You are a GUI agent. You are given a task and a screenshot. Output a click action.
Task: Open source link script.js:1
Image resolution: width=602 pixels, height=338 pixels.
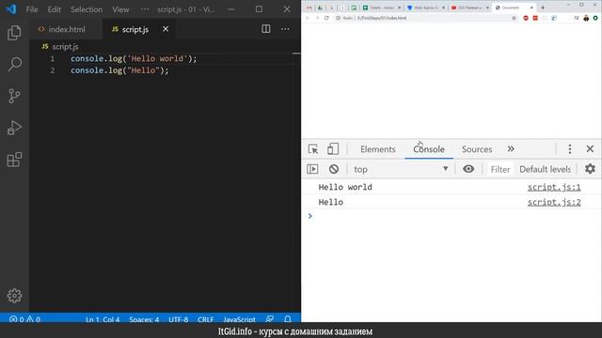pyautogui.click(x=554, y=187)
